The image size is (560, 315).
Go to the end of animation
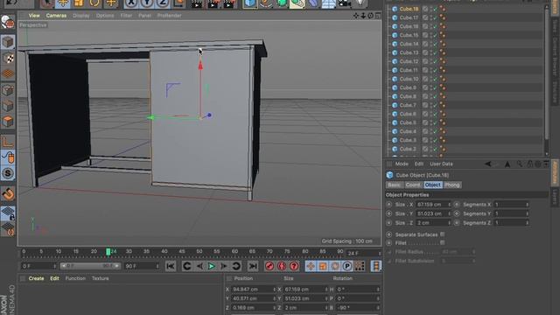253,266
